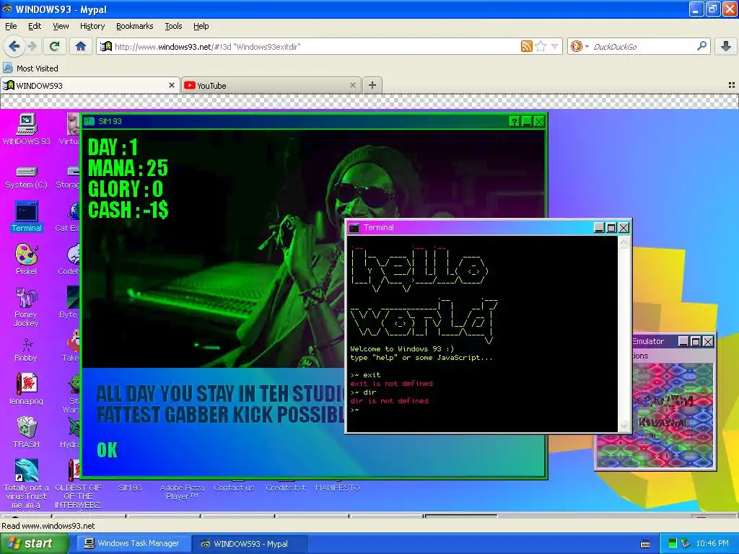Click the Terminal command prompt line
Screen dimensions: 739x554
pos(483,410)
